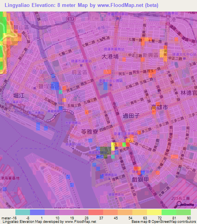The image size is (197, 224).
Task: Click the 五福四路 road label
Action: (x=50, y=102)
